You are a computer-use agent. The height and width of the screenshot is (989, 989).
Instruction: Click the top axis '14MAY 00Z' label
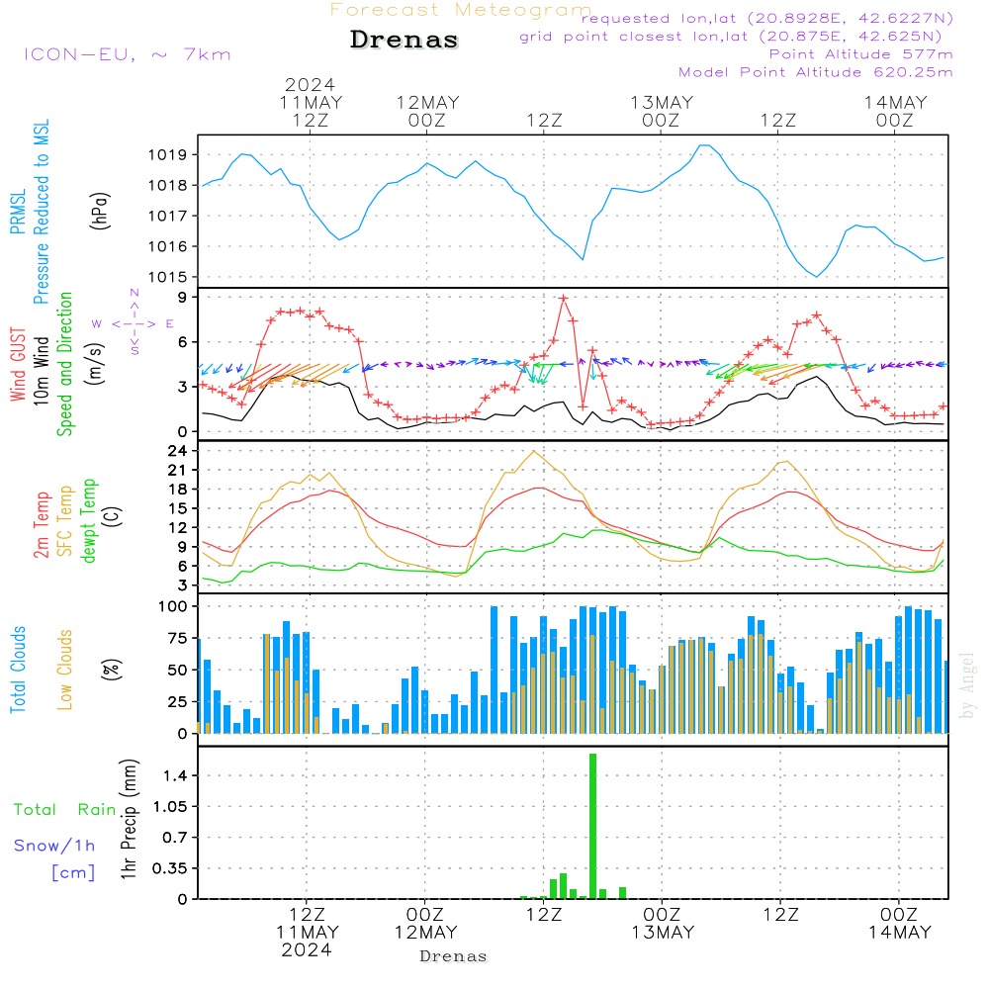point(895,112)
